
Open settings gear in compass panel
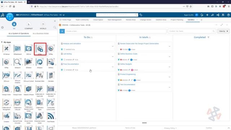point(3,27)
